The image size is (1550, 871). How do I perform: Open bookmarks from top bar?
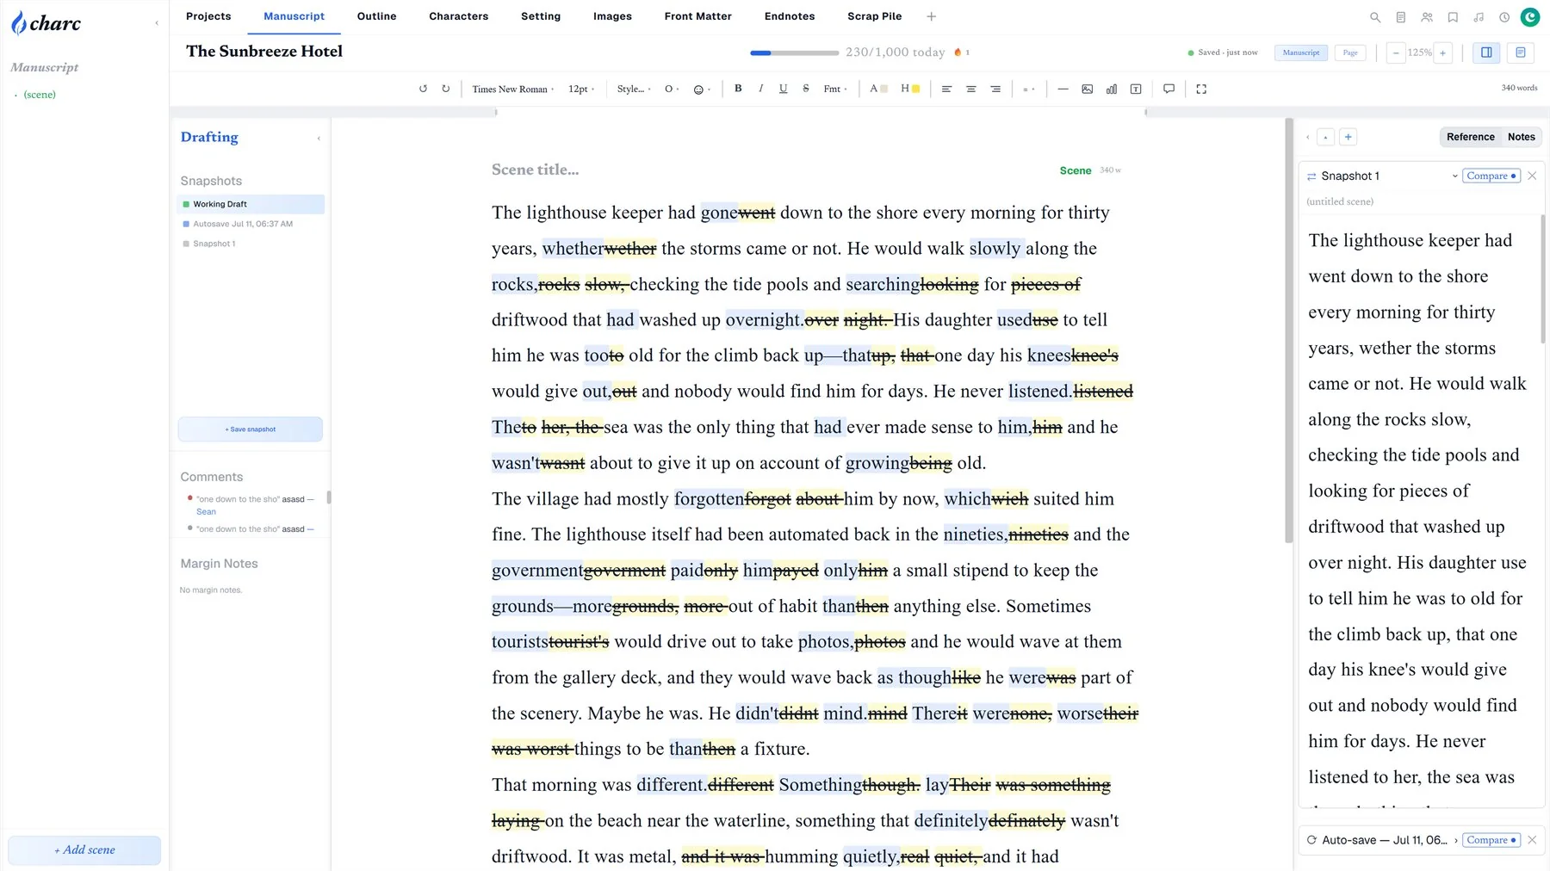pos(1453,17)
